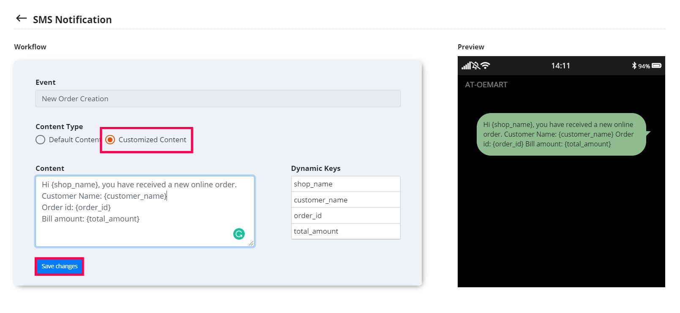Insert the order_id dynamic key
Image resolution: width=680 pixels, height=313 pixels.
tap(345, 216)
